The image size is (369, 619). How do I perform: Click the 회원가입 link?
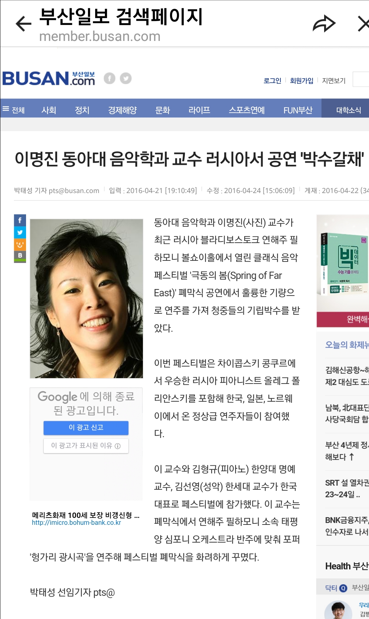302,81
